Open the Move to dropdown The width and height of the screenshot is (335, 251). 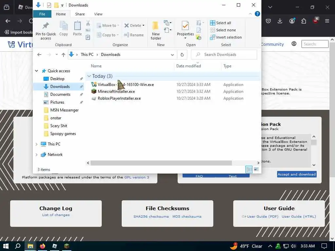coord(108,25)
